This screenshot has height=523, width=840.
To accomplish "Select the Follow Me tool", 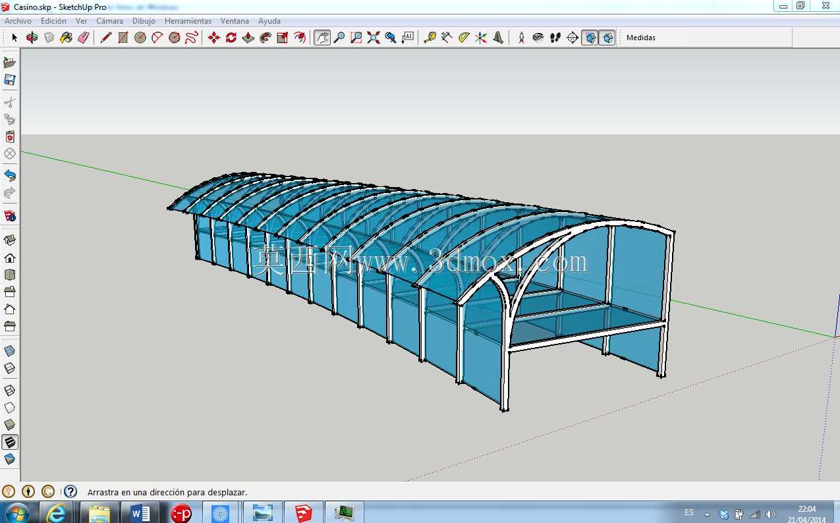I will click(266, 38).
